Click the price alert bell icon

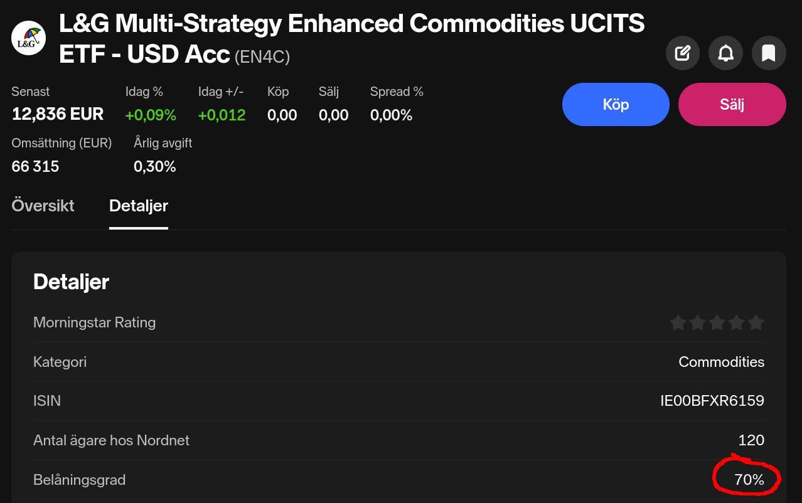coord(725,53)
